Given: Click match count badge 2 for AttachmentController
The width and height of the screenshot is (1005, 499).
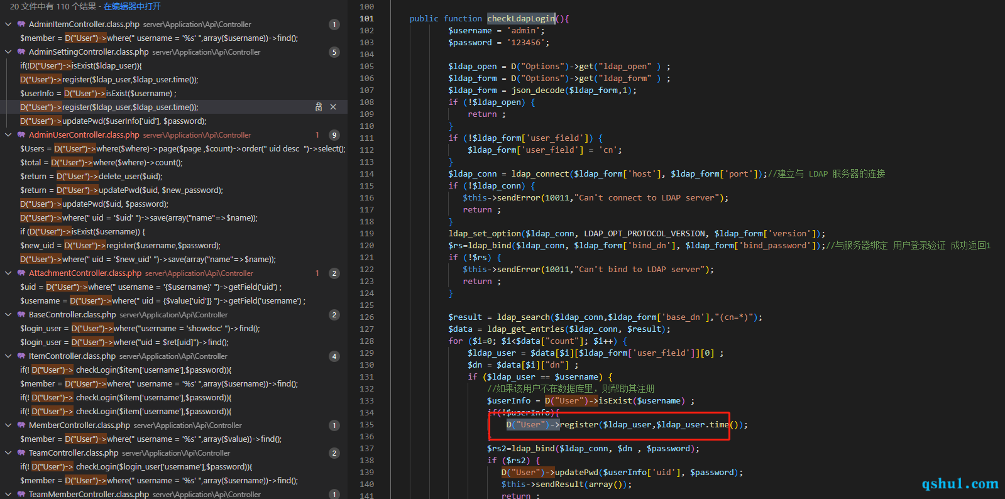Looking at the screenshot, I should [334, 273].
